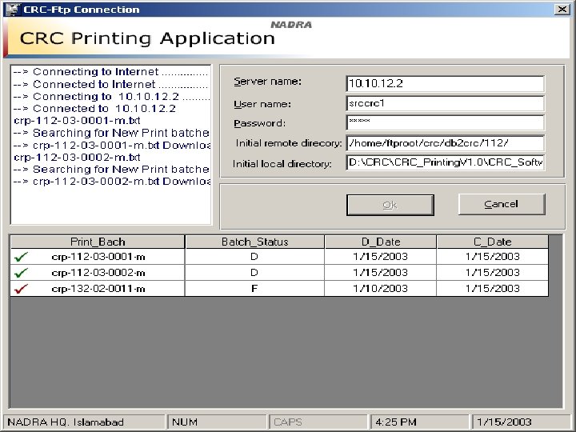
Task: Click log line crp-112-03-0001-m.txt Download
Action: [112, 145]
